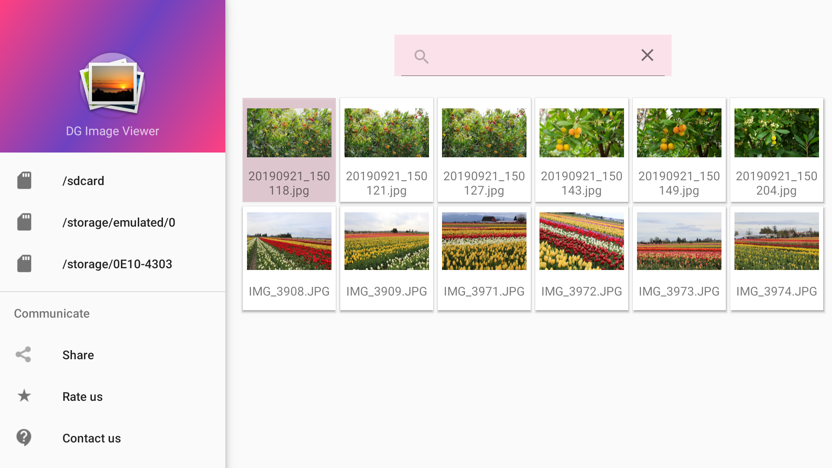Click the Contact us help icon
Screen dimensions: 832x468
24,438
